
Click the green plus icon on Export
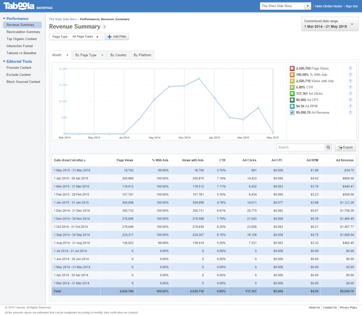tap(340, 147)
